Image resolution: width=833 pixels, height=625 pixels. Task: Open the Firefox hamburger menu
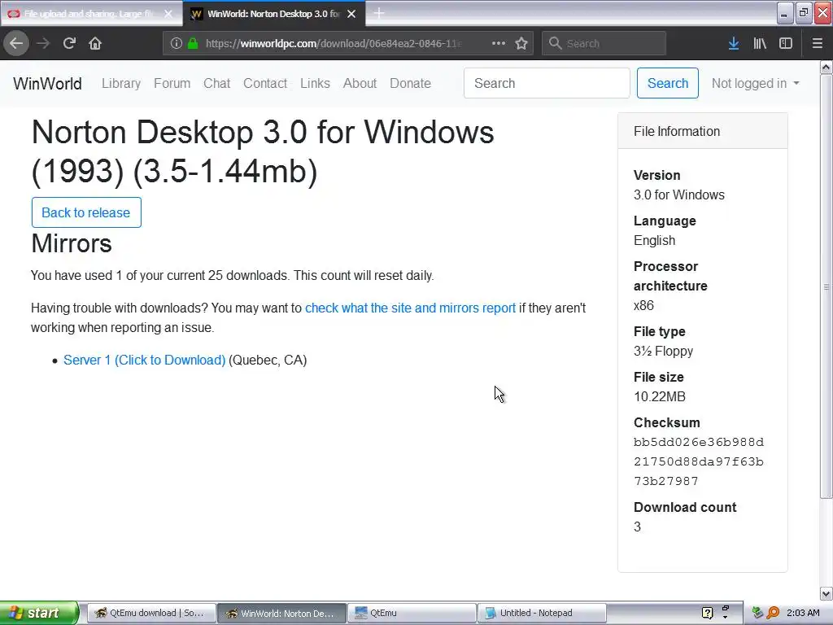point(817,44)
